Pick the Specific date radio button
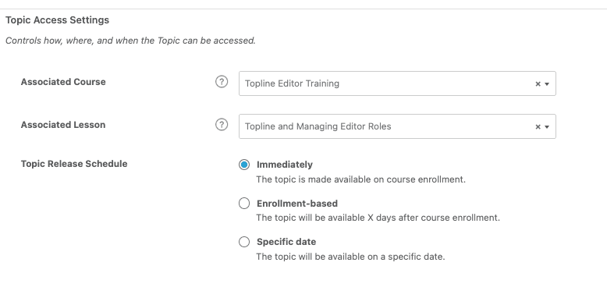The height and width of the screenshot is (305, 607). [244, 242]
